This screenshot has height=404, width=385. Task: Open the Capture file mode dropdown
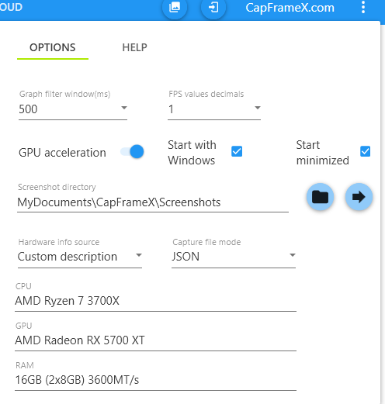pyautogui.click(x=234, y=257)
